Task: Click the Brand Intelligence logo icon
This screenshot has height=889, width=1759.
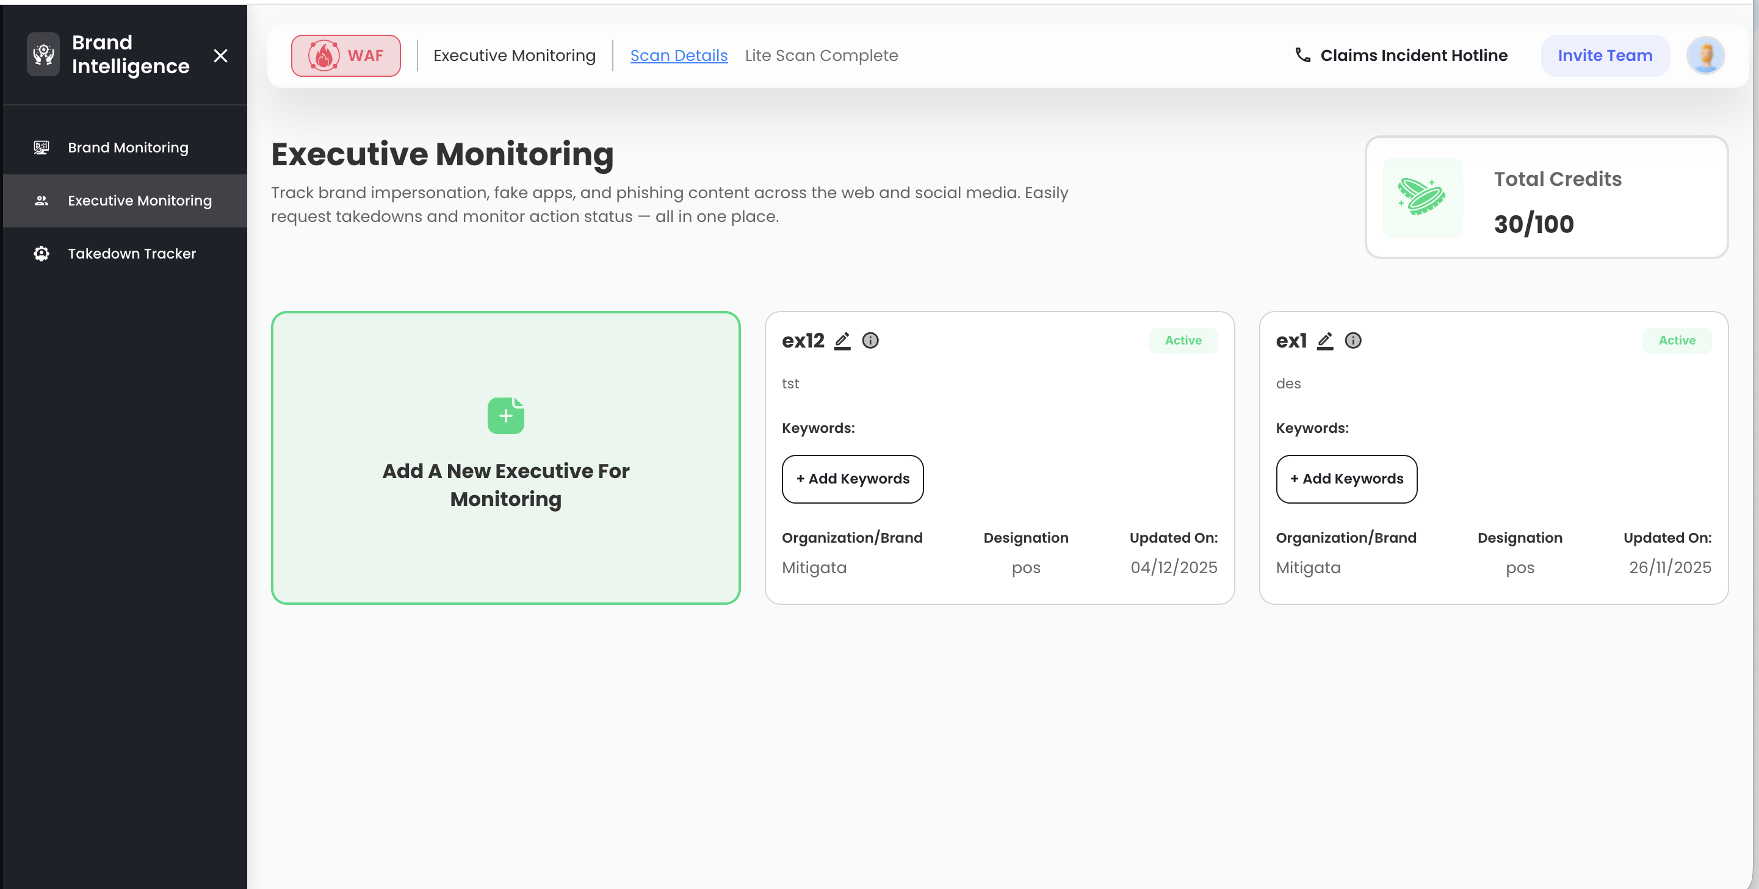Action: [x=42, y=55]
